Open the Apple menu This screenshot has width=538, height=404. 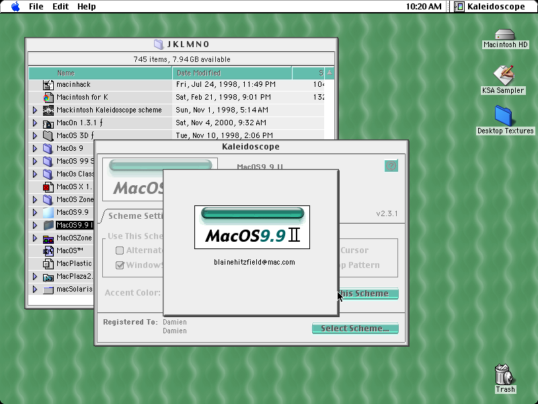coord(15,6)
